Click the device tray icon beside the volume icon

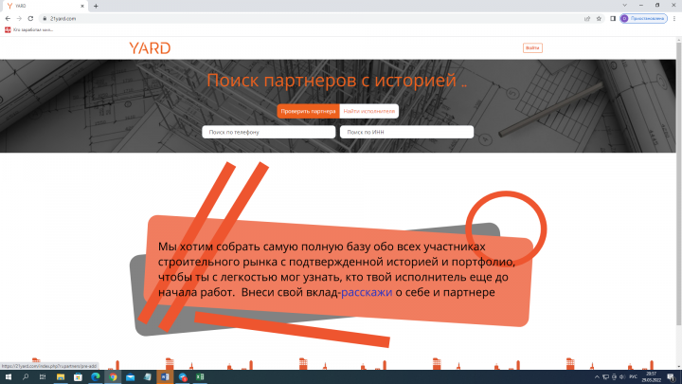(614, 377)
